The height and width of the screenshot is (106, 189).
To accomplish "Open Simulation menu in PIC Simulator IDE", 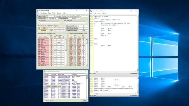I will (44, 13).
